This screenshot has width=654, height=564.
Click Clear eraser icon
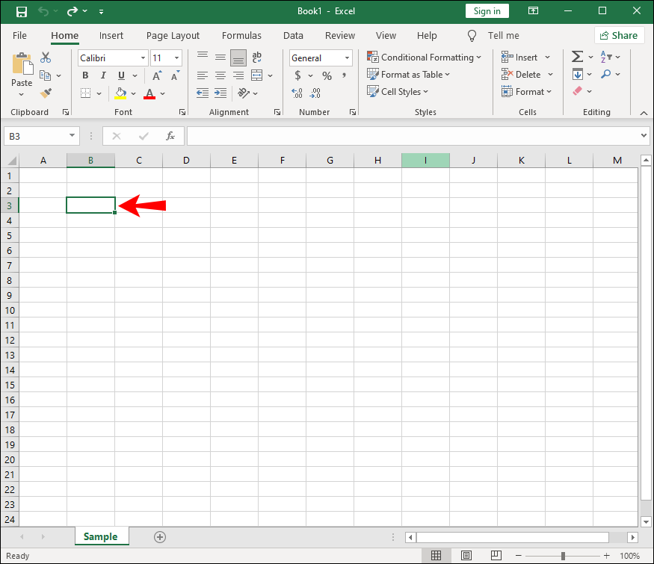pos(577,91)
